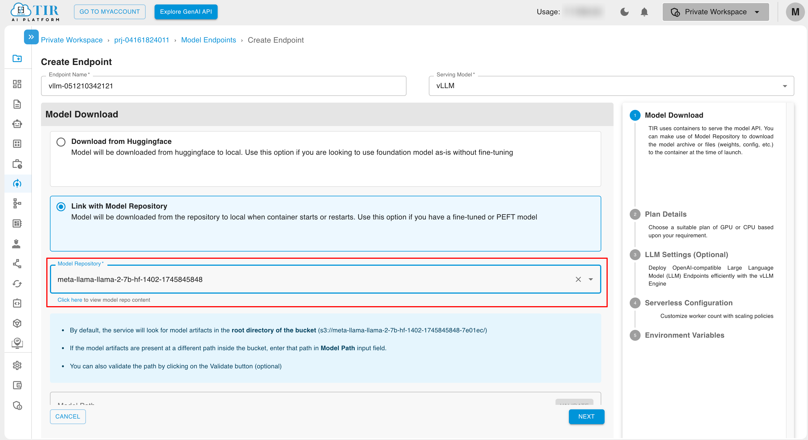Image resolution: width=808 pixels, height=440 pixels.
Task: Open the Serving Model vLLM dropdown
Action: click(611, 86)
